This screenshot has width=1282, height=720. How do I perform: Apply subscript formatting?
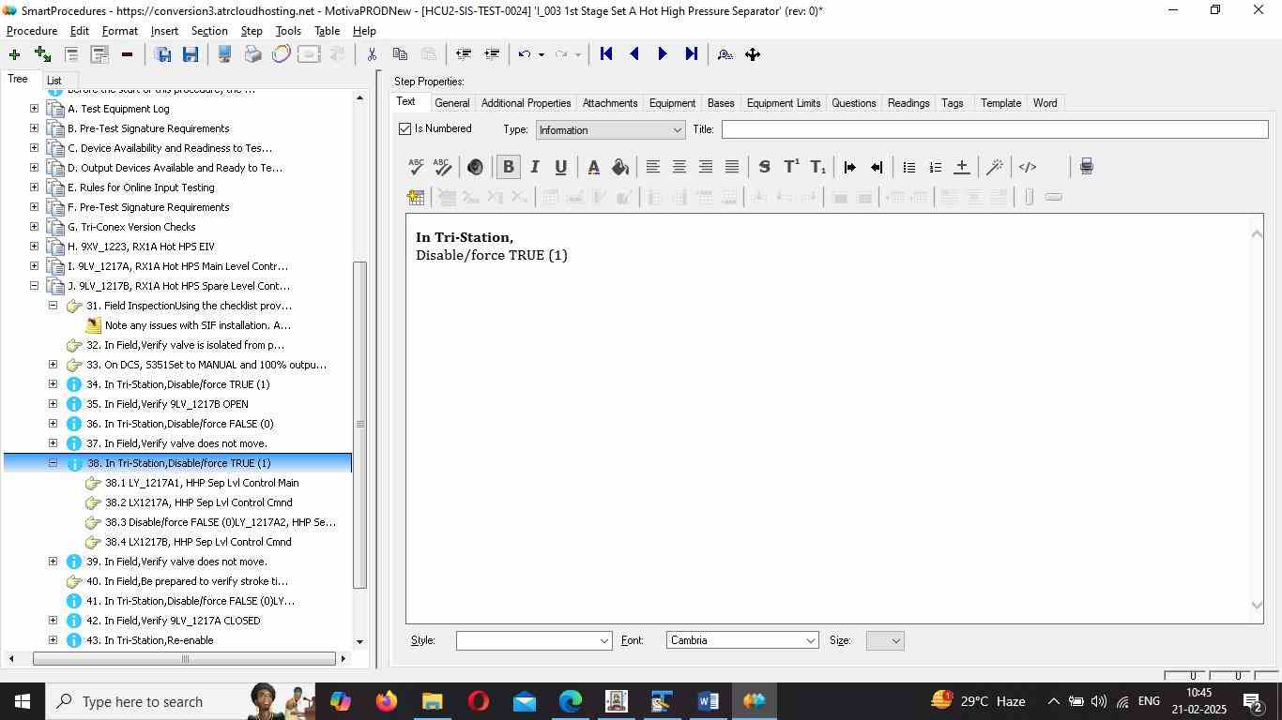click(x=818, y=167)
